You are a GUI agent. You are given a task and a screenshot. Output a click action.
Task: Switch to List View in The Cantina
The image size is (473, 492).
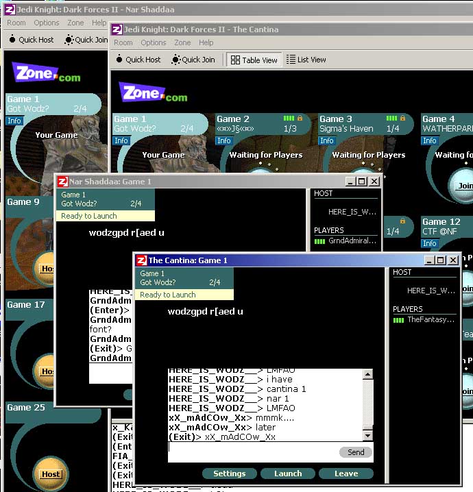click(x=306, y=60)
